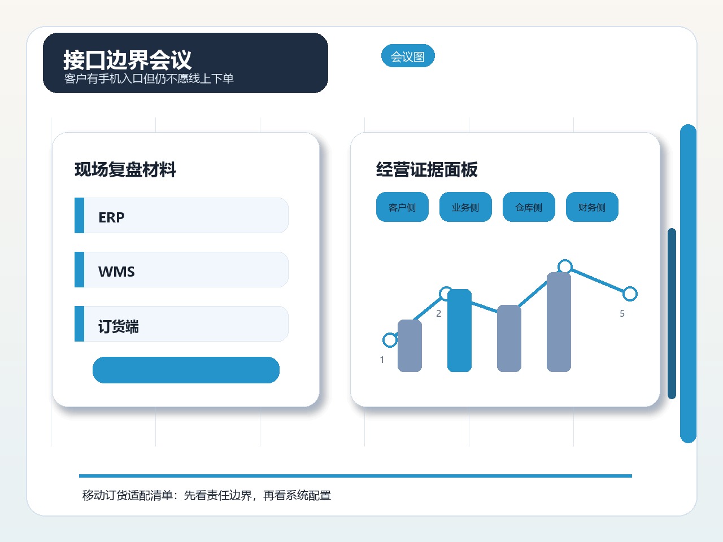Click the tallest gray chart bar

(559, 322)
